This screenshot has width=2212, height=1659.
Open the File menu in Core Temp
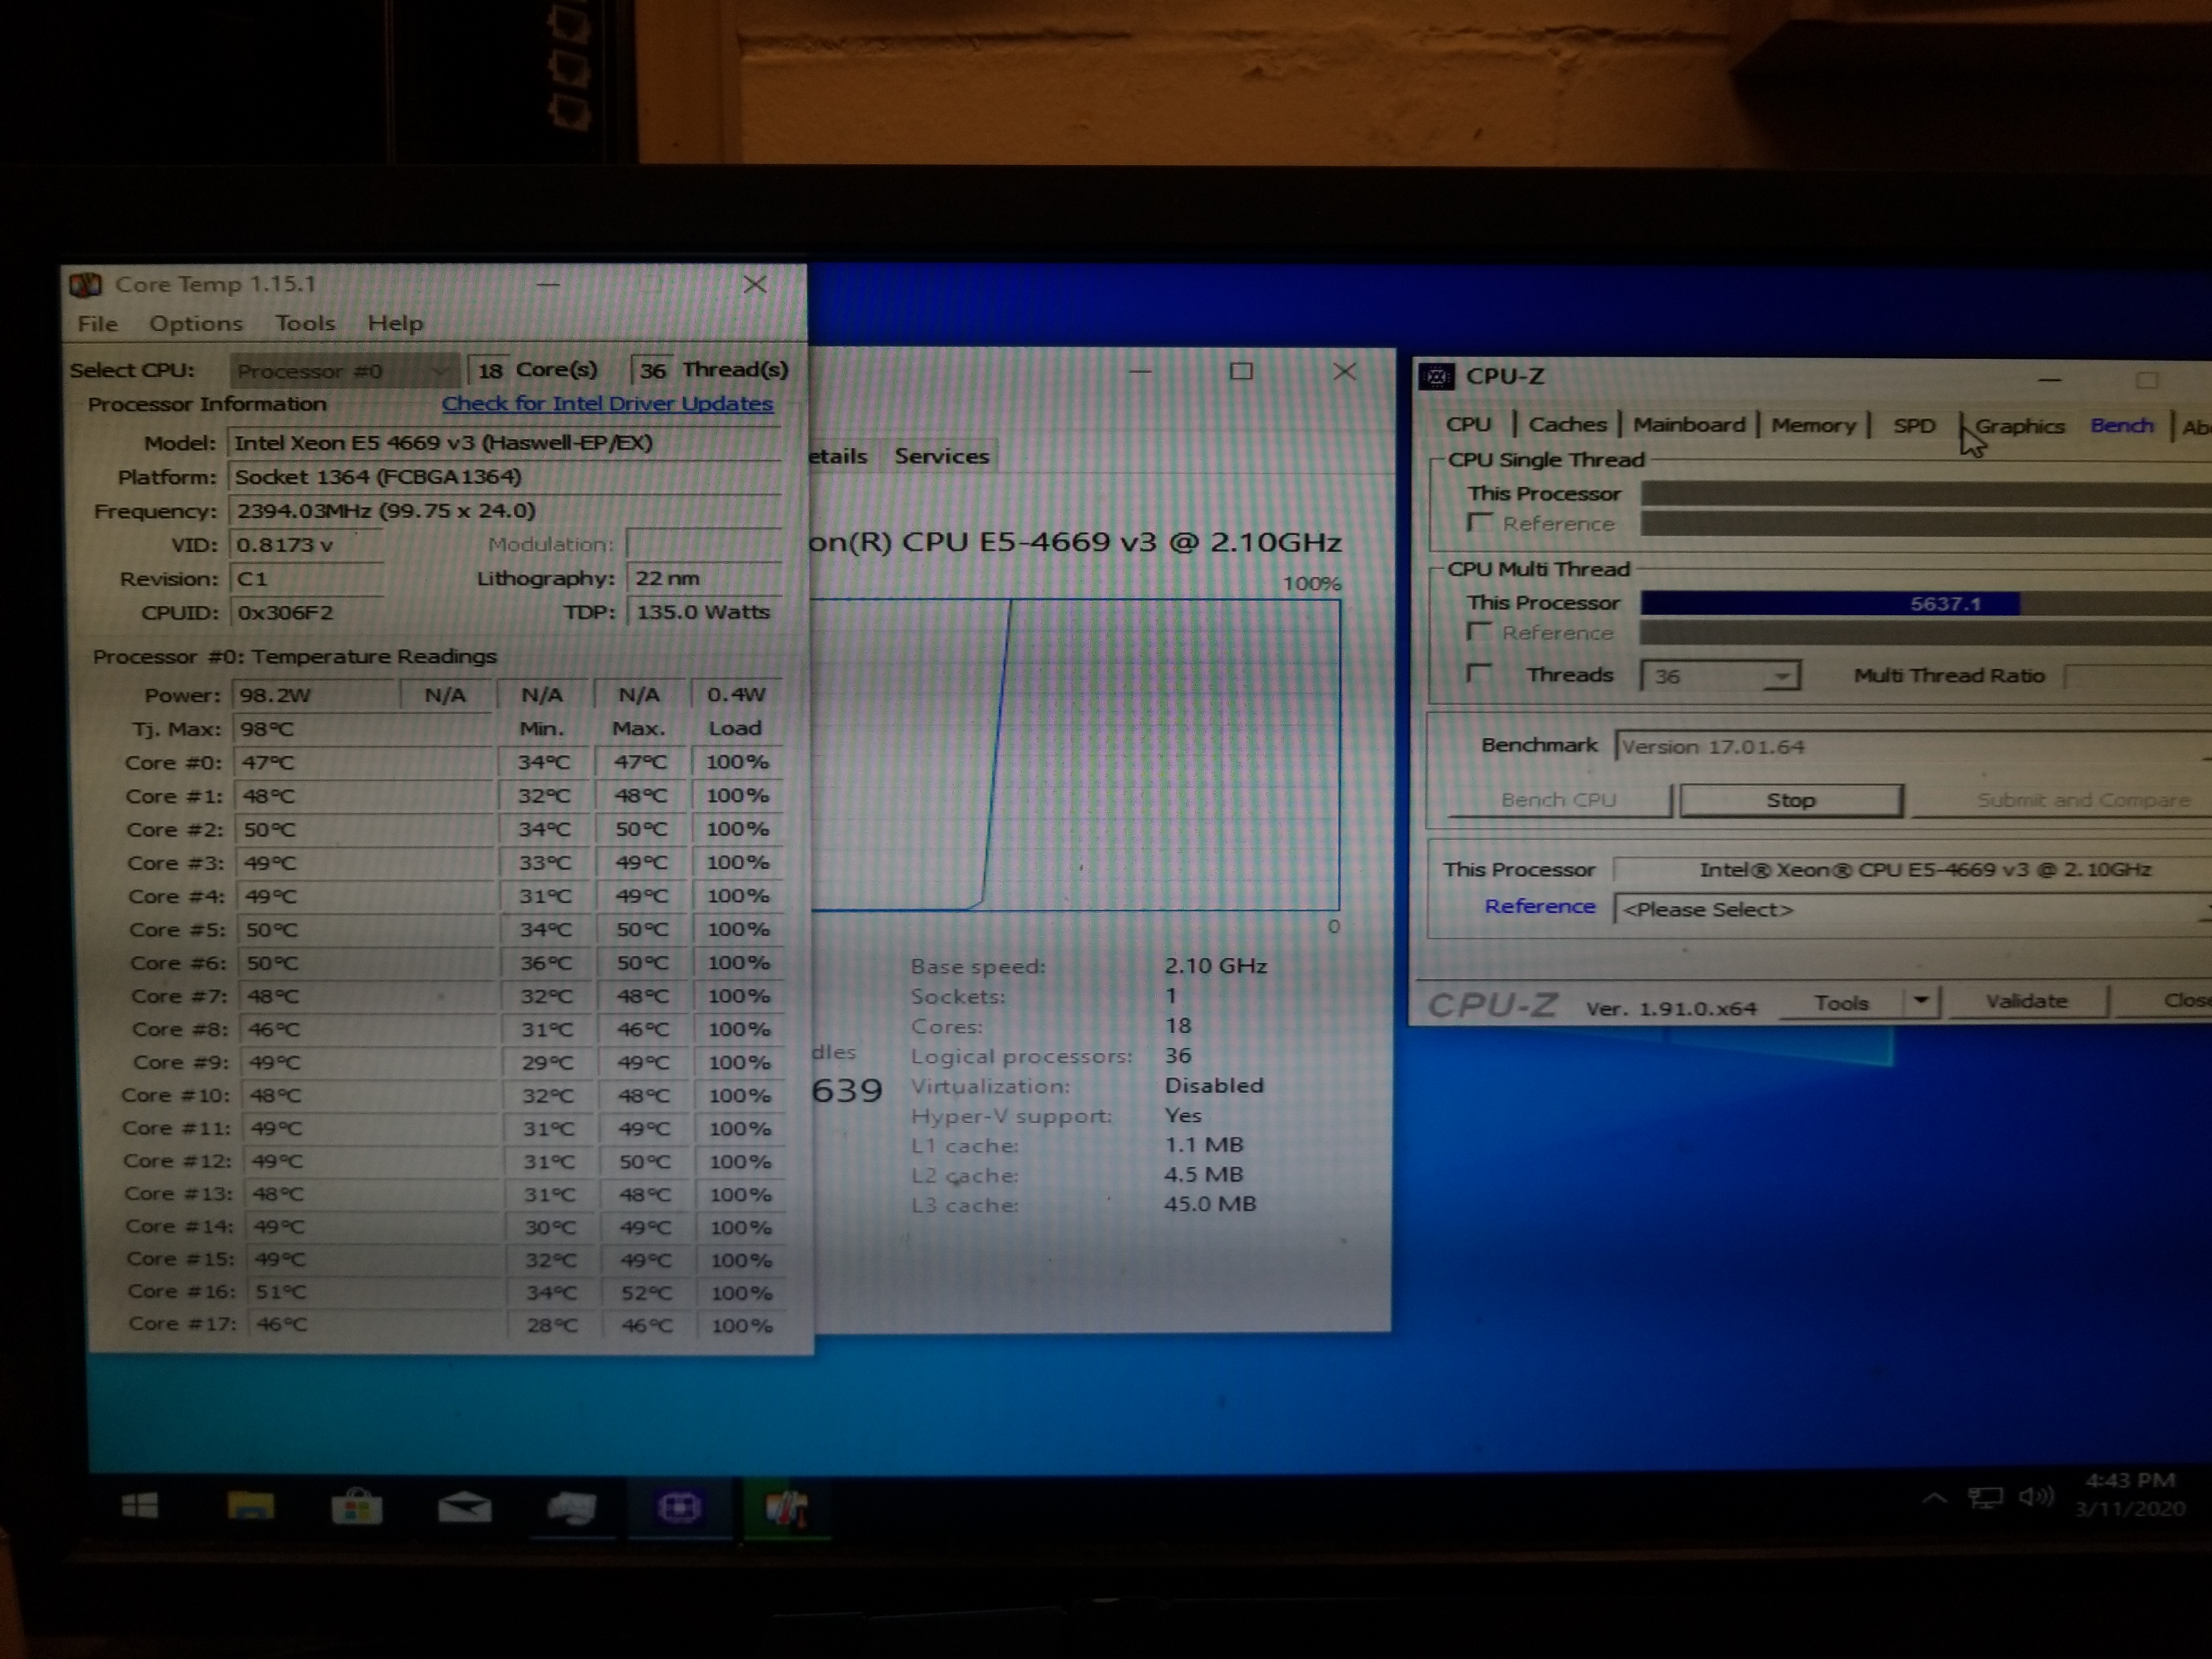[x=98, y=323]
